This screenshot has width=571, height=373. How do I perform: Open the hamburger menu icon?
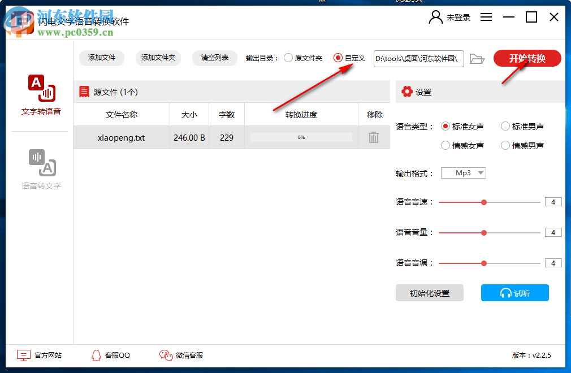coord(486,17)
